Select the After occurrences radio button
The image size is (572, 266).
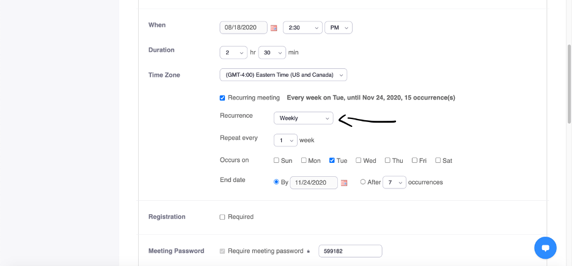pyautogui.click(x=363, y=182)
